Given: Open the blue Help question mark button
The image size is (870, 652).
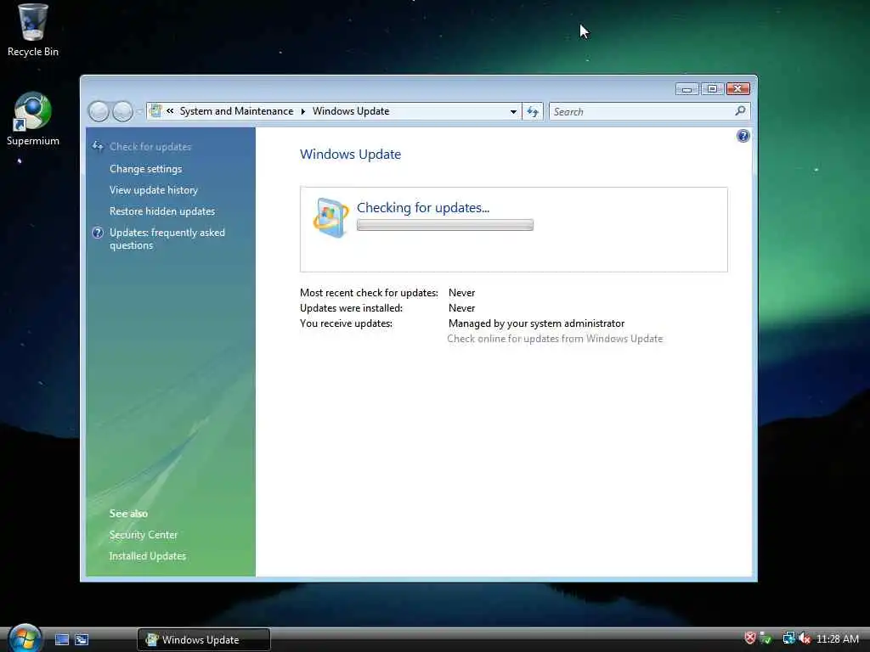Looking at the screenshot, I should (x=743, y=136).
